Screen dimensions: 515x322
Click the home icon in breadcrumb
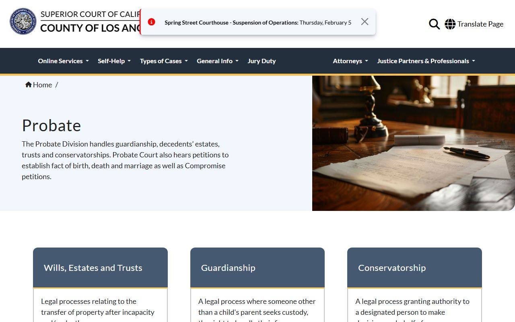[29, 85]
